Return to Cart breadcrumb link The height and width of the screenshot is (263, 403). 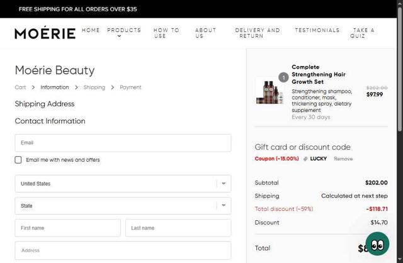coord(20,87)
